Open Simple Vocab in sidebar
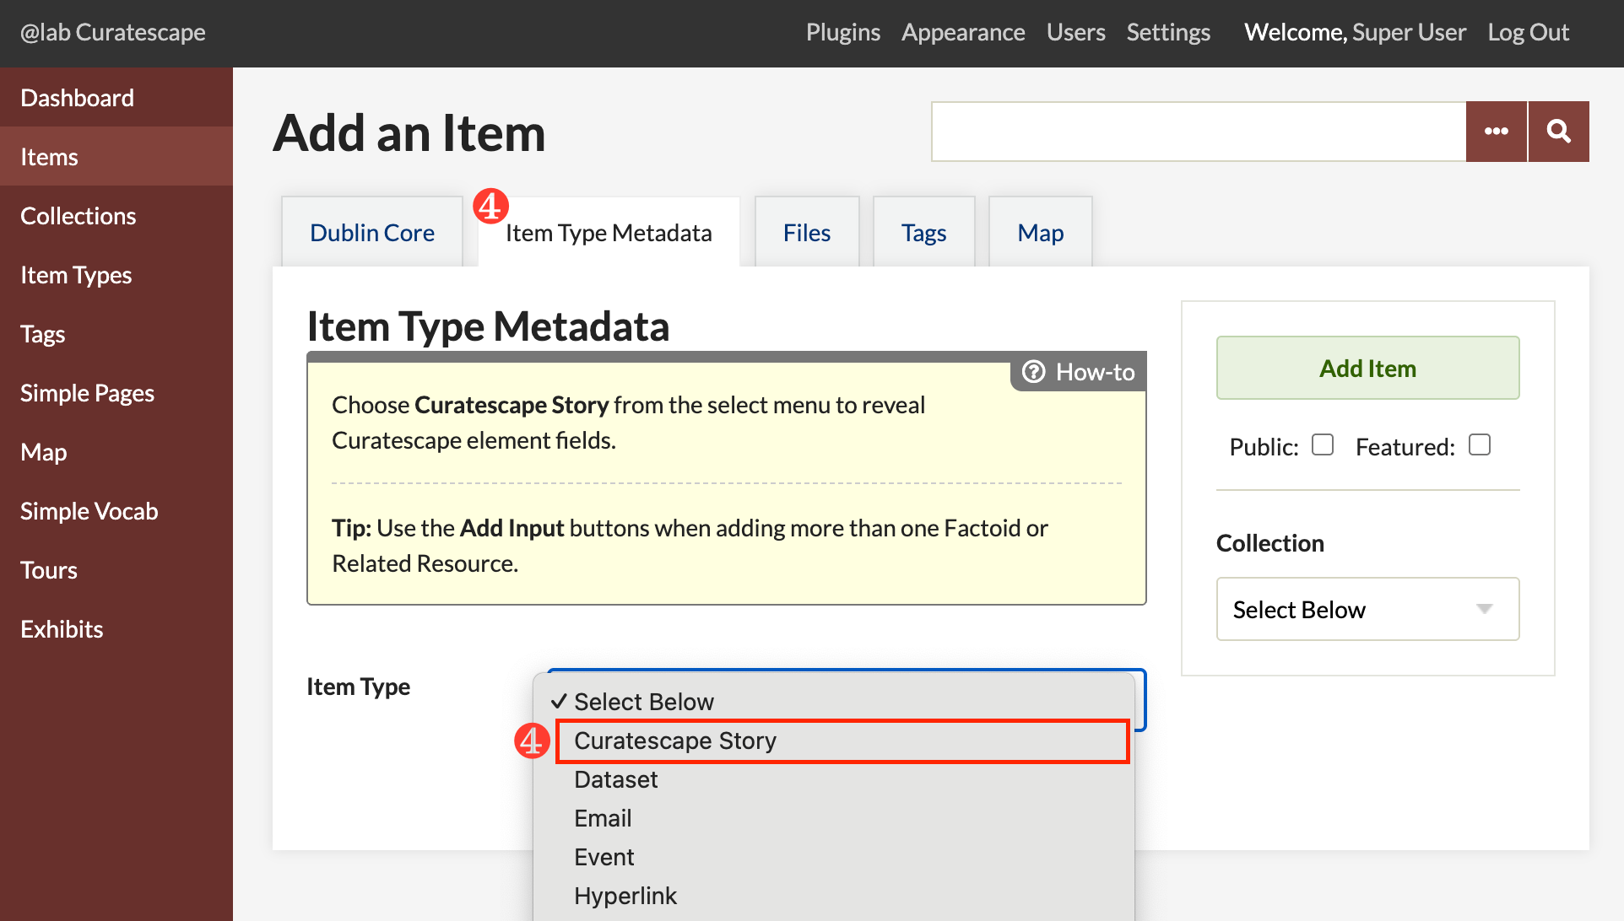 [116, 511]
